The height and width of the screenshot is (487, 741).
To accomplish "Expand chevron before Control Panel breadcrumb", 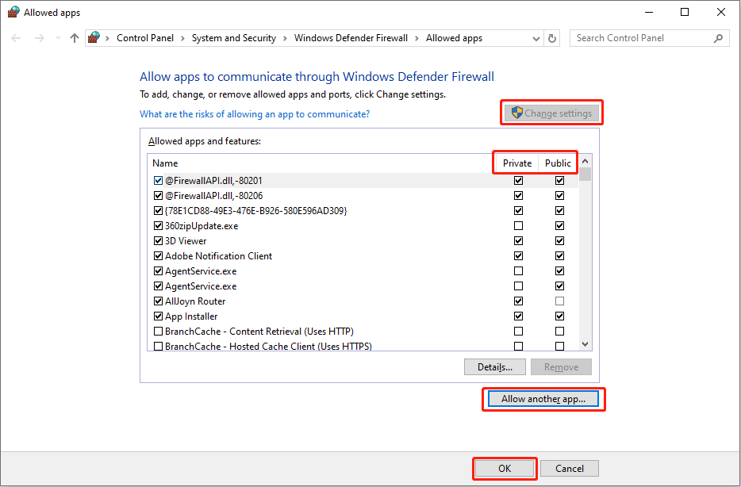I will click(108, 38).
